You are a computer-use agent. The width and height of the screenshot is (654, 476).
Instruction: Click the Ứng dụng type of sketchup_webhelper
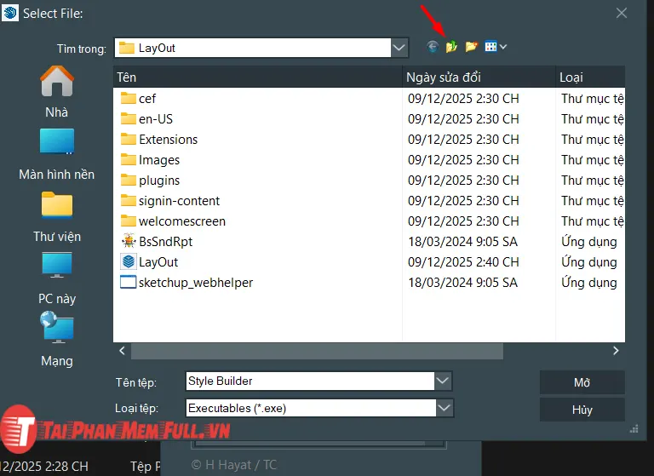589,283
